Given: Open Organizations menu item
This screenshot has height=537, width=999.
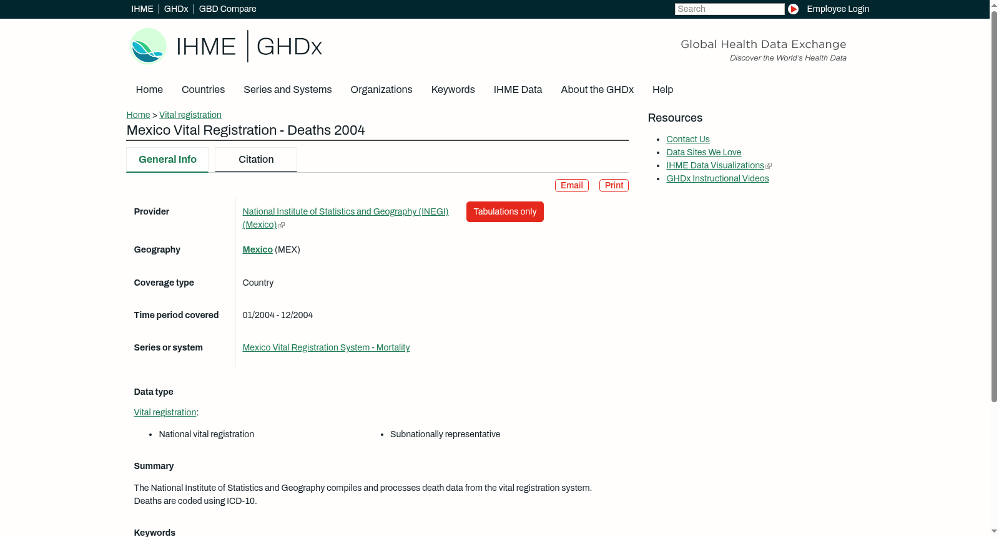Looking at the screenshot, I should point(381,89).
